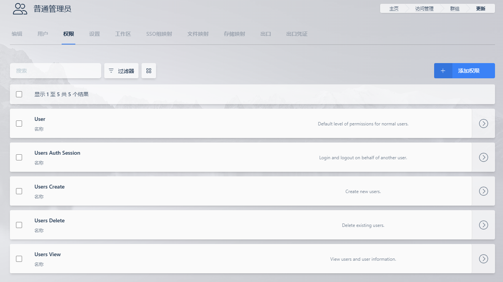503x282 pixels.
Task: Click the plus icon on 添加权限
Action: pyautogui.click(x=443, y=71)
